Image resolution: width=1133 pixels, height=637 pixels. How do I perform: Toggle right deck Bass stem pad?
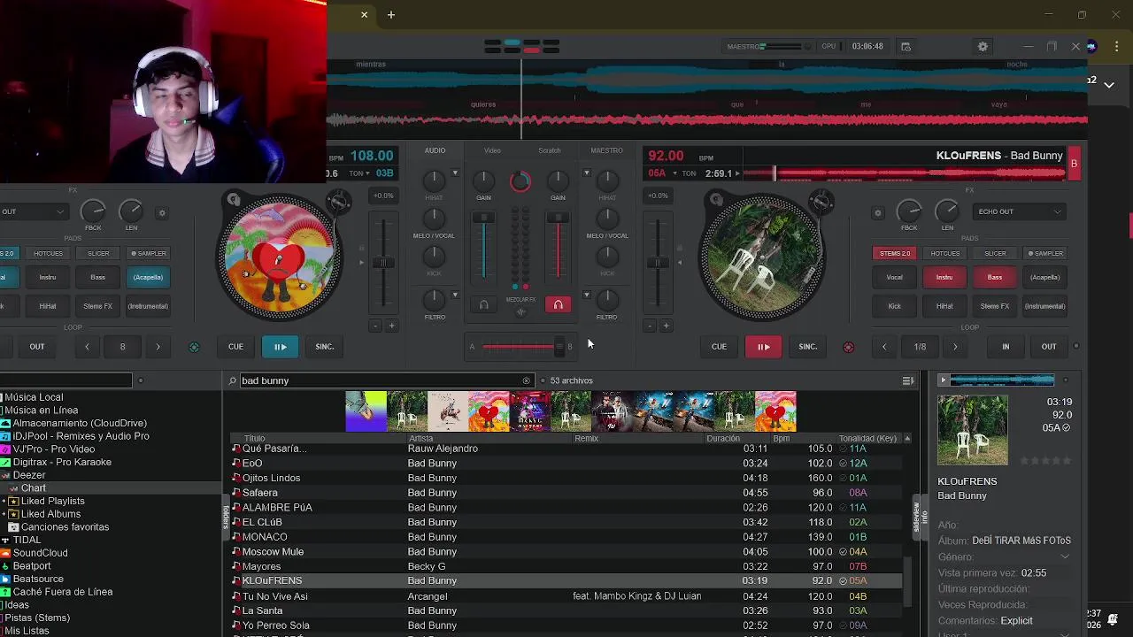pos(994,278)
